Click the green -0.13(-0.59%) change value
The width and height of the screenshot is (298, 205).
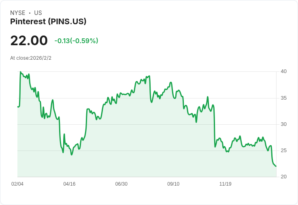76,41
